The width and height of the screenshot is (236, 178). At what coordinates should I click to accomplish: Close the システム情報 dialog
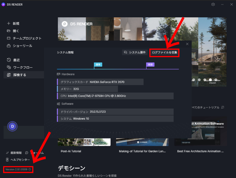point(187,44)
